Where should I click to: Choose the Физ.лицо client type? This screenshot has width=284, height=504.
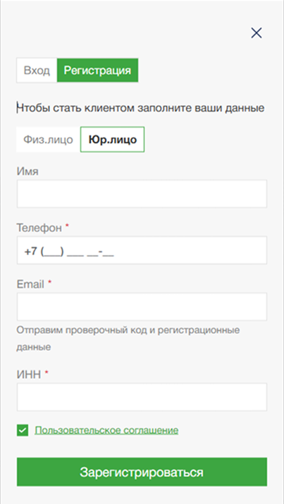tap(48, 140)
